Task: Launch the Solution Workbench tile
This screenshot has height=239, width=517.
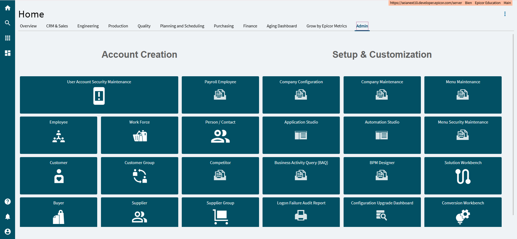Action: pos(463,176)
